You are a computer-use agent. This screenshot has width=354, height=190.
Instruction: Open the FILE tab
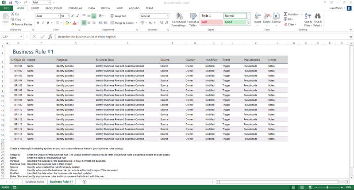click(7, 8)
